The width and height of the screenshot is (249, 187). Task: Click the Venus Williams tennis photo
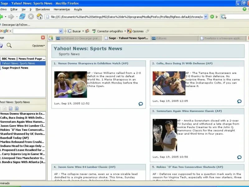[x=71, y=84]
